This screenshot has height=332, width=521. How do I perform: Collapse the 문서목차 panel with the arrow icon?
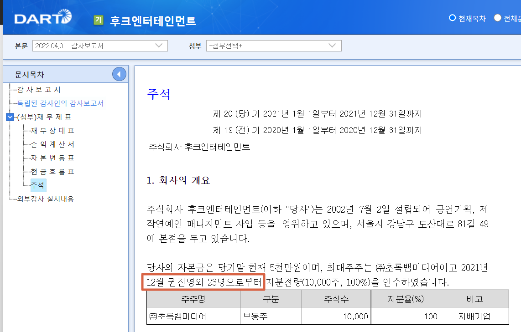pos(119,74)
